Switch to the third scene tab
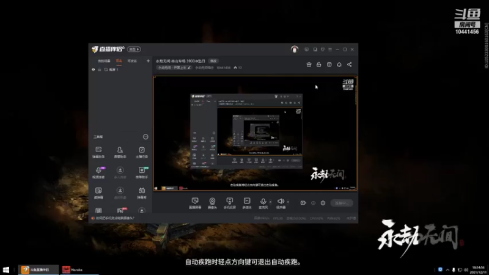This screenshot has width=489, height=275. (x=132, y=61)
